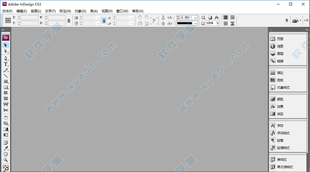Screen dimensions: 310x172
Task: Collapse the right panel dock arrows
Action: pos(307,30)
